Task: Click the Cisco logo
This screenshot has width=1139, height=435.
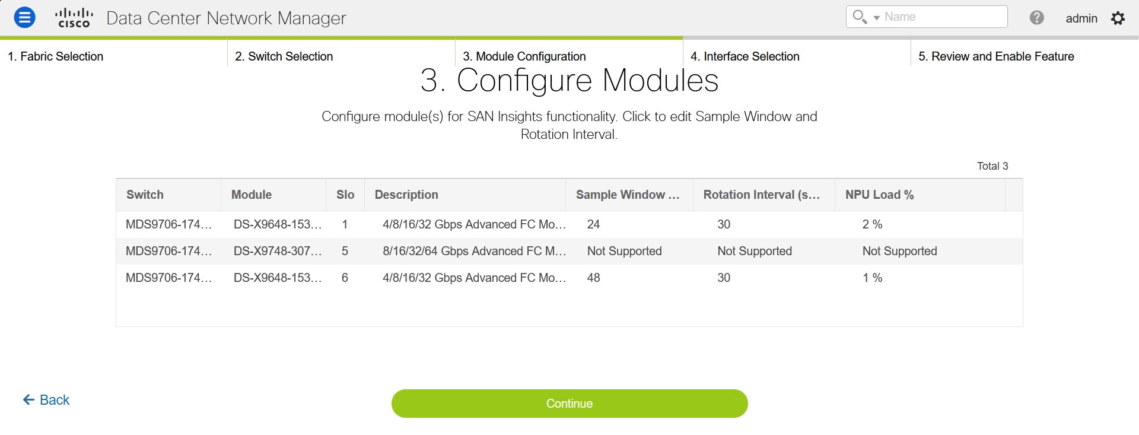Action: tap(74, 18)
